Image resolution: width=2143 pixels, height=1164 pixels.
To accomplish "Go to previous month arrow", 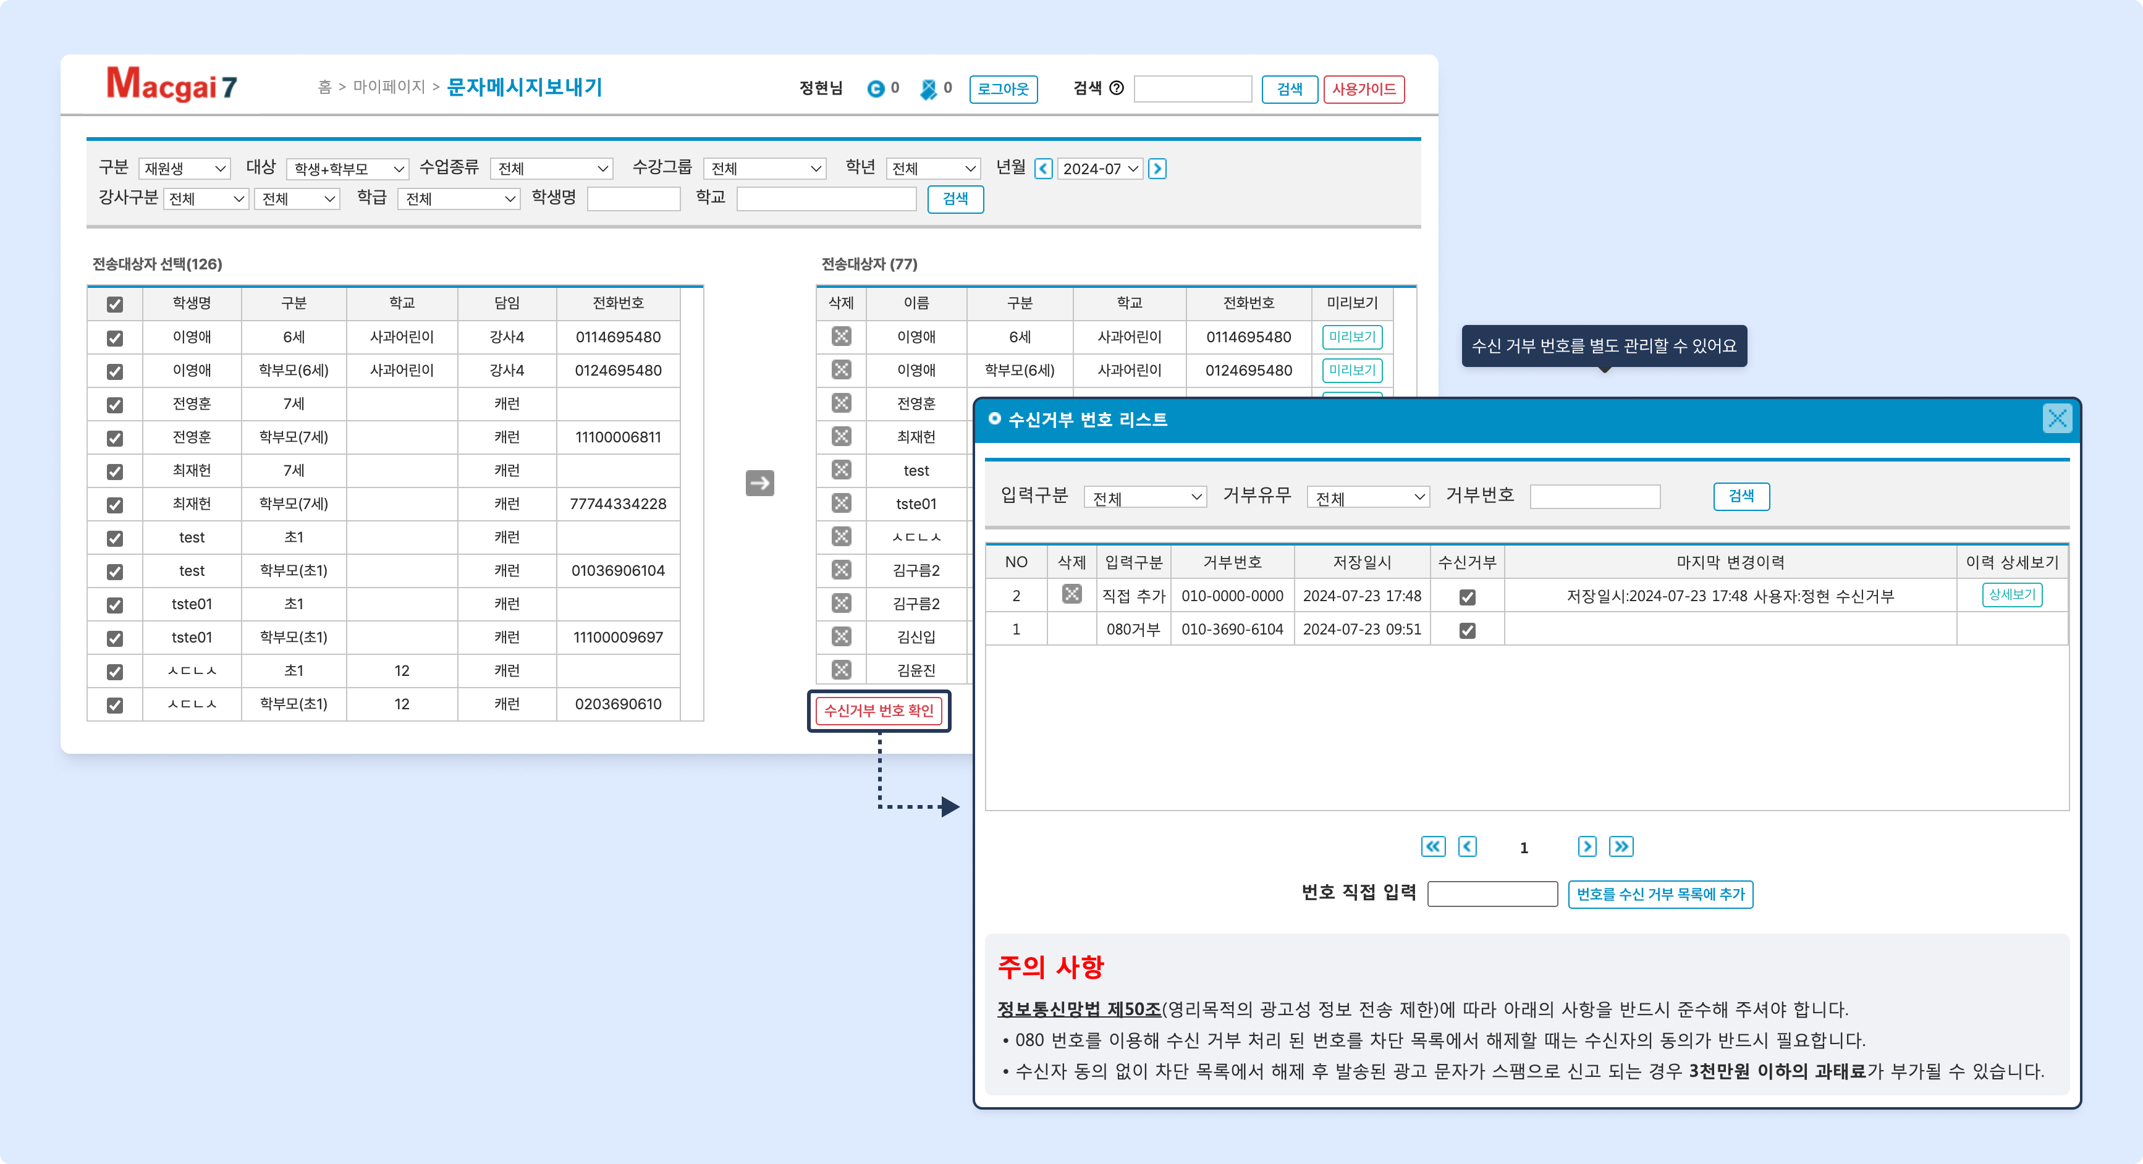I will (x=1043, y=169).
